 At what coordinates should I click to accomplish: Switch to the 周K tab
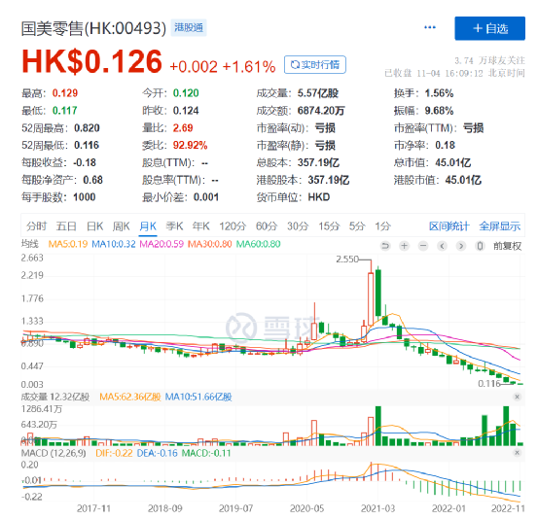pos(121,226)
